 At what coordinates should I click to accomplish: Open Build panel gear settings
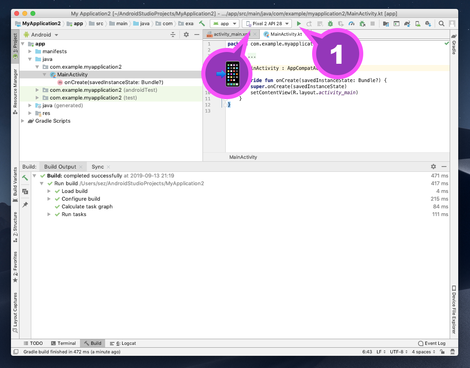coord(433,167)
